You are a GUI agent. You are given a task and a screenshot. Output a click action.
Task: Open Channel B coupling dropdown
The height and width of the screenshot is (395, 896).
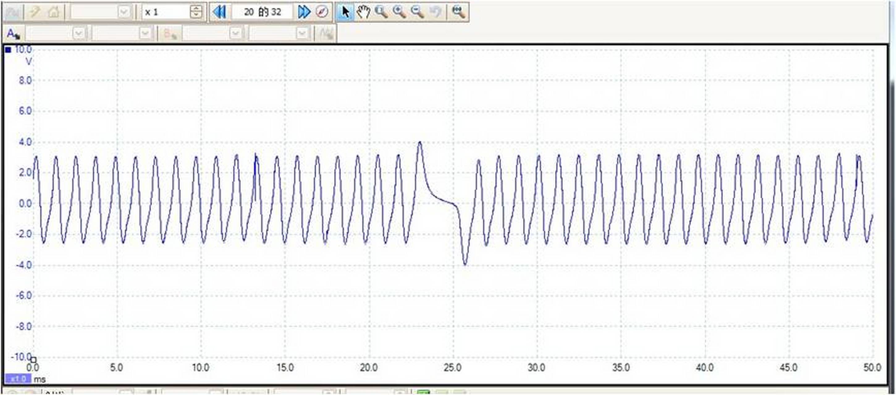[x=279, y=34]
